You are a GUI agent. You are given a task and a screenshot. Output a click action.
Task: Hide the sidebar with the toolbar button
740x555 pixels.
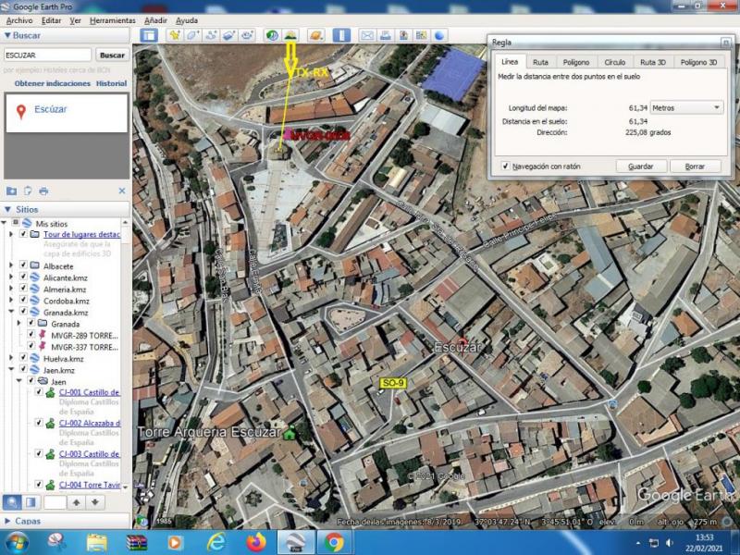(x=149, y=35)
